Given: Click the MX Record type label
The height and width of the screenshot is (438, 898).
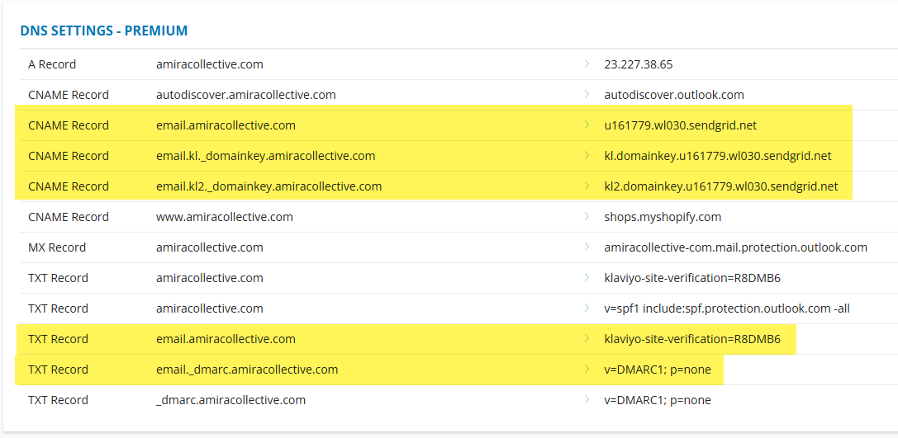Looking at the screenshot, I should tap(57, 247).
